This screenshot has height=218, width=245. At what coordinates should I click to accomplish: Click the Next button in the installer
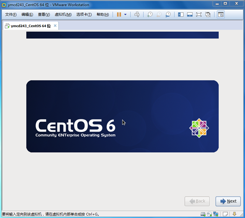pyautogui.click(x=228, y=201)
